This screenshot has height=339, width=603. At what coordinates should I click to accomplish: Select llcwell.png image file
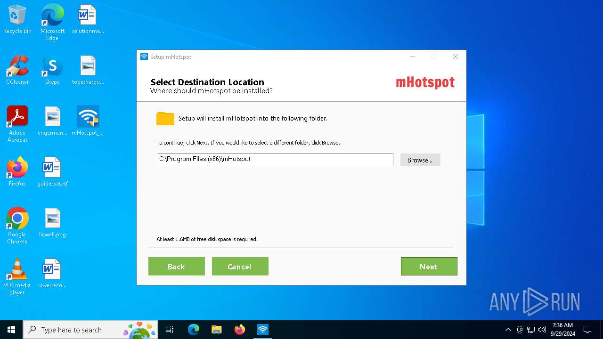click(x=52, y=223)
